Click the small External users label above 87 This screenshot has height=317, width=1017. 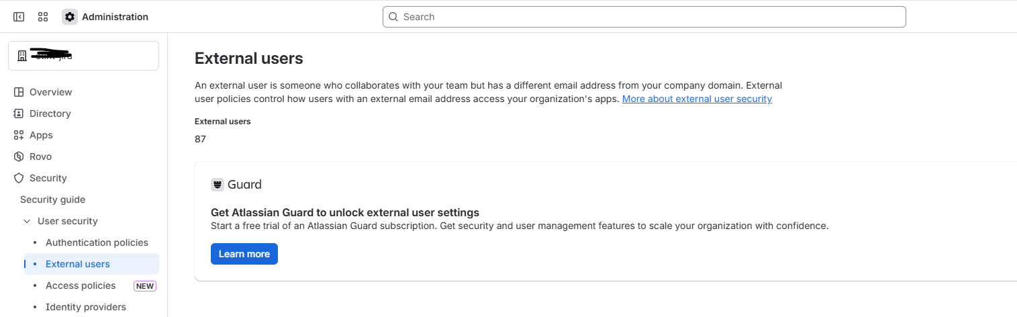coord(223,122)
